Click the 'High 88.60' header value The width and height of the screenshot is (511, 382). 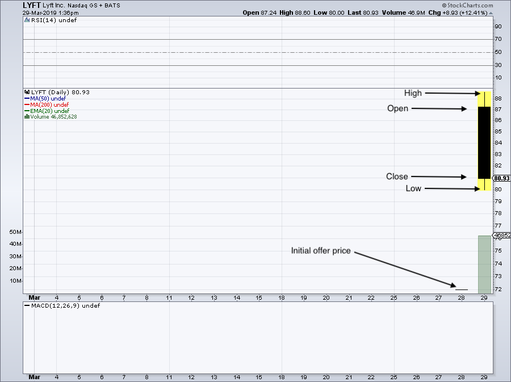pos(295,12)
